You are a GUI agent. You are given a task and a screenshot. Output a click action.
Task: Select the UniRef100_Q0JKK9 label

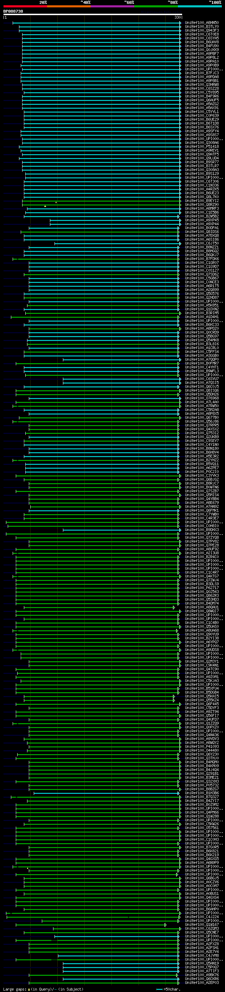click(202, 50)
